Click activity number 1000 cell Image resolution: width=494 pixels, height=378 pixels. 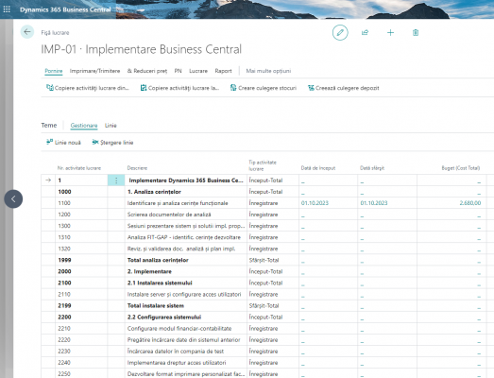tap(81, 192)
